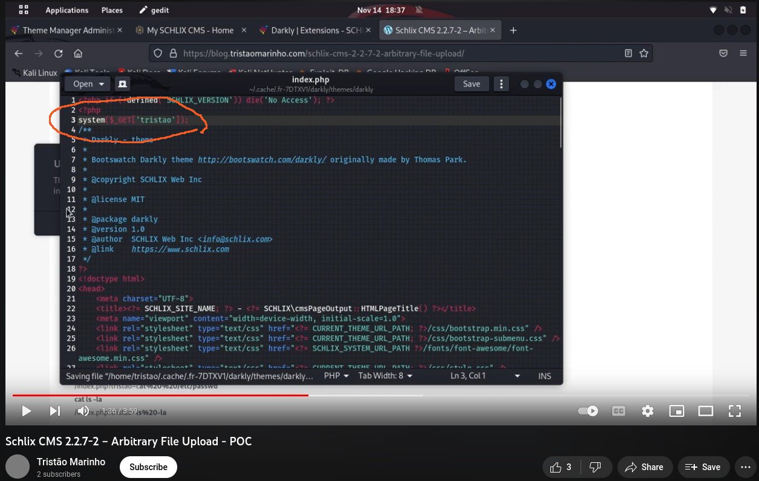Viewport: 759px width, 481px height.
Task: Toggle autoplay switch in player
Action: pos(588,411)
